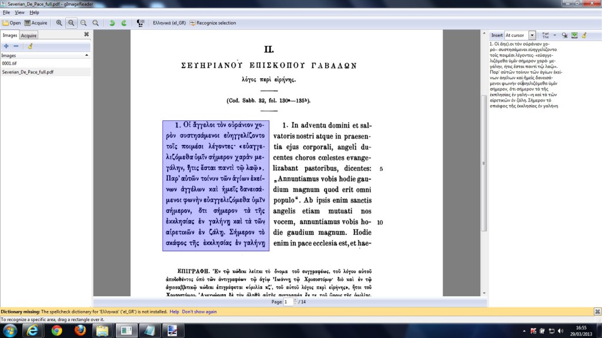Launch Google Chrome from the taskbar
The image size is (602, 338).
point(56,330)
